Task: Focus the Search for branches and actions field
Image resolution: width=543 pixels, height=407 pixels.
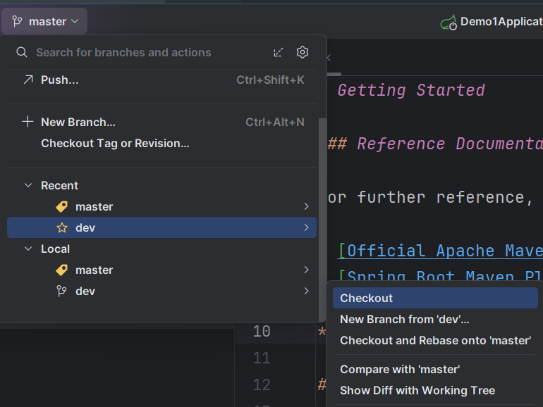Action: click(x=123, y=53)
